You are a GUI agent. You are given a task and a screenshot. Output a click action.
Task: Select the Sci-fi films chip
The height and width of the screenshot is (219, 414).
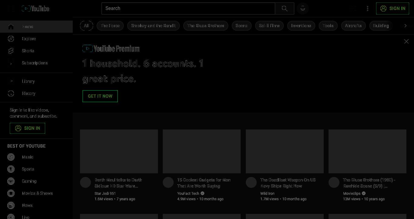point(269,26)
